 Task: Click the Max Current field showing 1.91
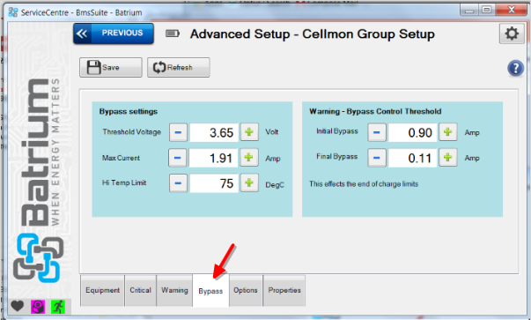point(214,158)
